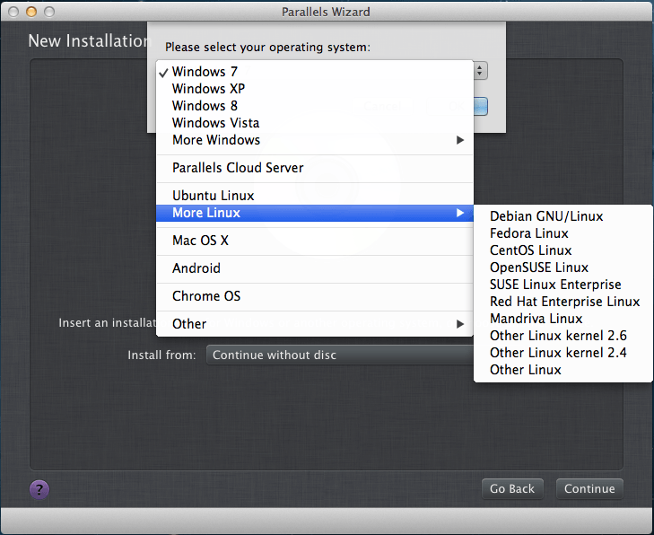The width and height of the screenshot is (654, 535).
Task: Expand the More Windows submenu arrow
Action: (460, 140)
